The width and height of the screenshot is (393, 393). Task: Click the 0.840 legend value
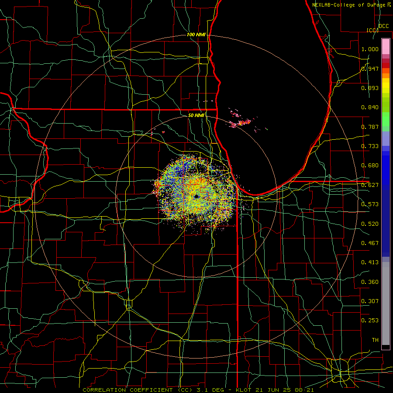[370, 107]
